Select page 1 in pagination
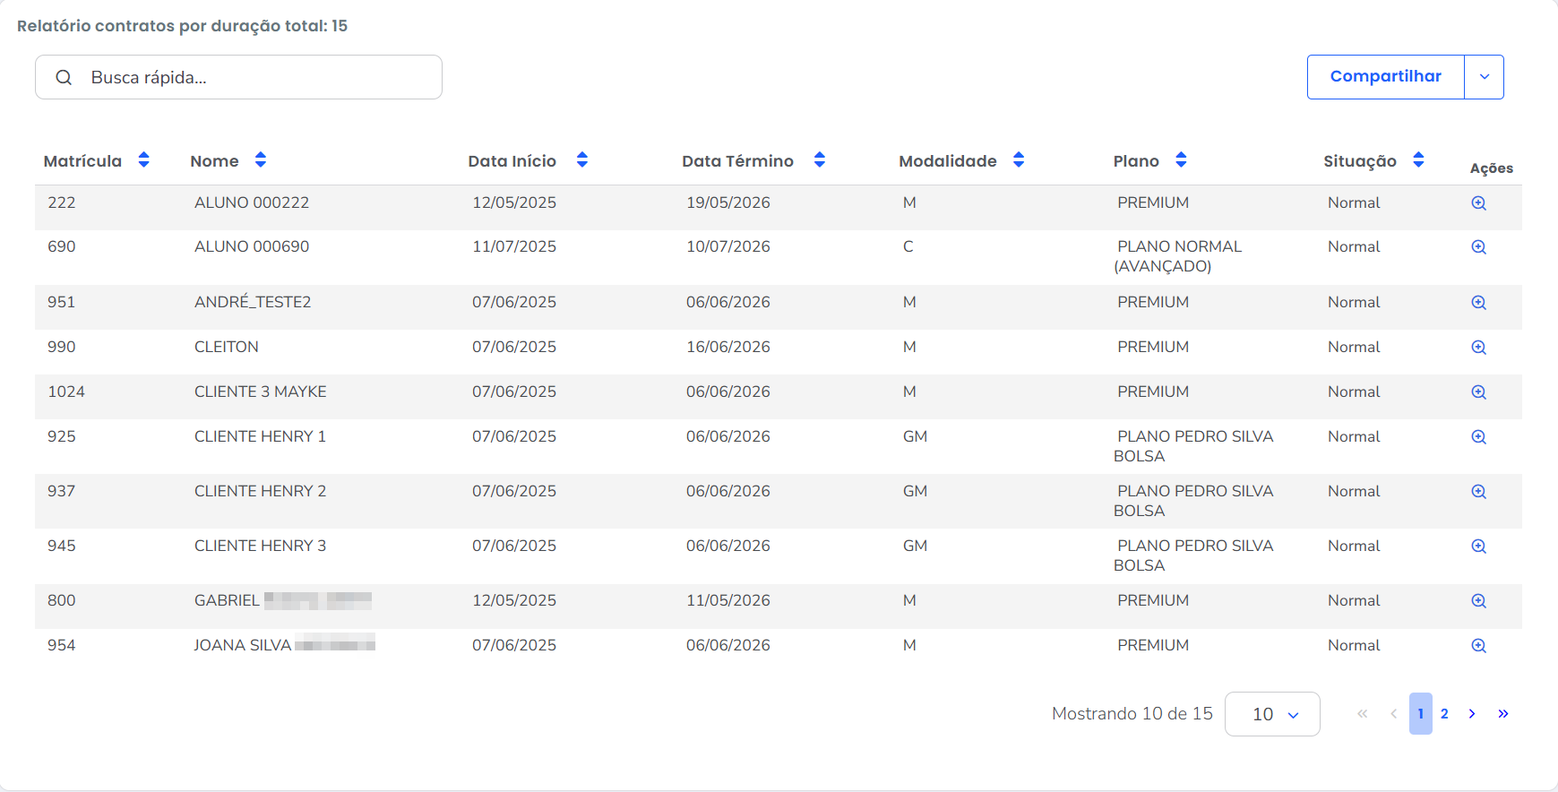 coord(1420,714)
